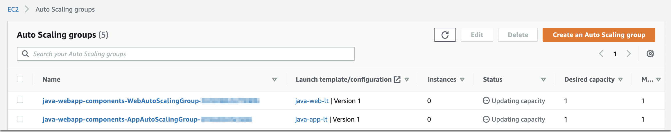671x132 pixels.
Task: Select the AppAutoScalingGroup row checkbox
Action: [x=20, y=119]
